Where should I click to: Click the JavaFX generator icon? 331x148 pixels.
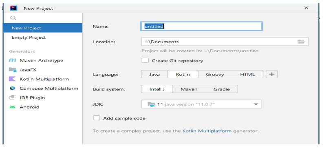point(13,70)
